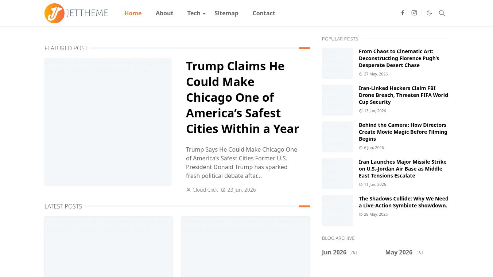
Task: Open Iran-Linked Hackers FBI drone post
Action: [x=403, y=95]
